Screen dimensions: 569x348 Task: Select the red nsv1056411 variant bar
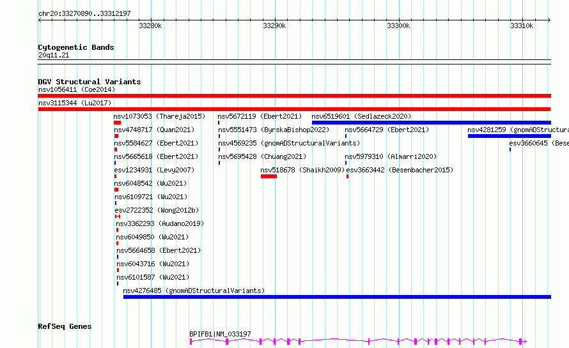294,96
